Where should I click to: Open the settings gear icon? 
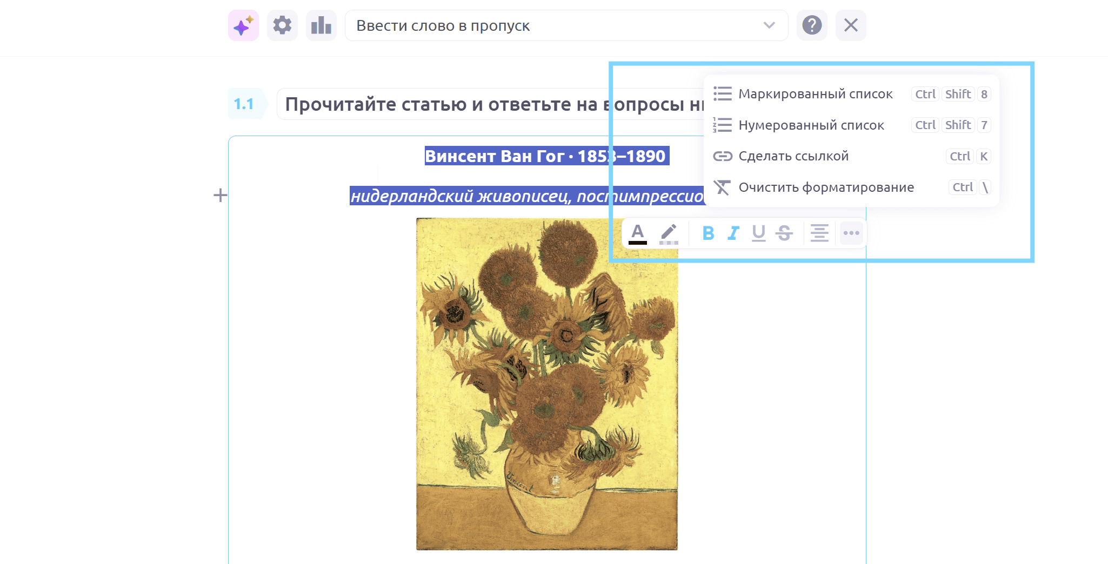coord(282,25)
